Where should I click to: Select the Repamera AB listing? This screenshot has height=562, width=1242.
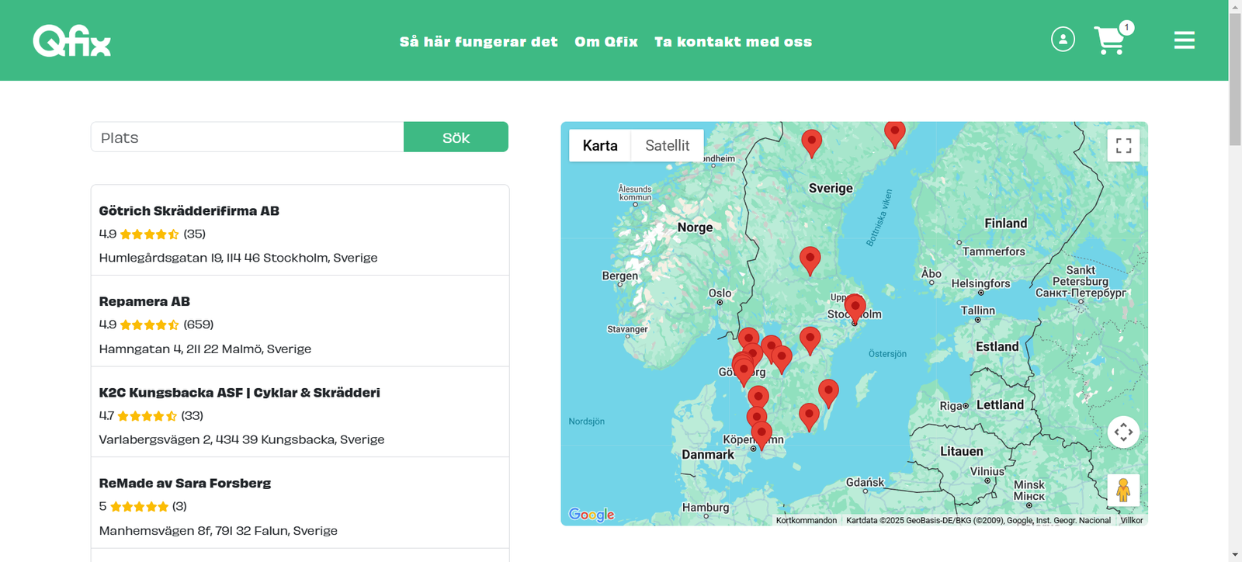tap(144, 302)
